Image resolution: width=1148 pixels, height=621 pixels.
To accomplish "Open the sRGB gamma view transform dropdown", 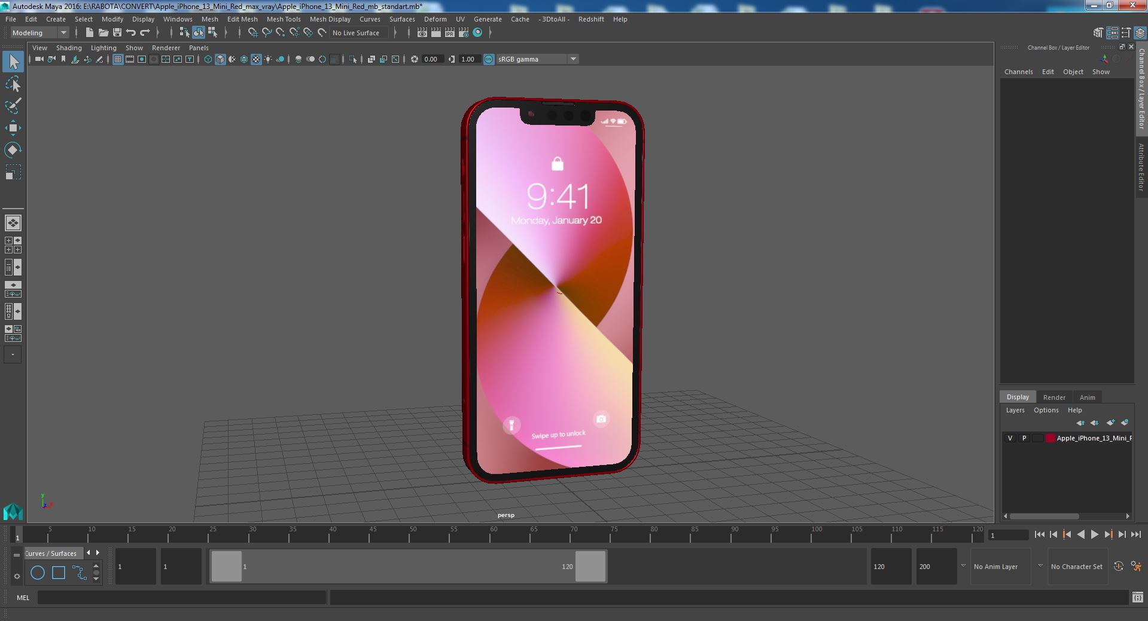I will (537, 59).
